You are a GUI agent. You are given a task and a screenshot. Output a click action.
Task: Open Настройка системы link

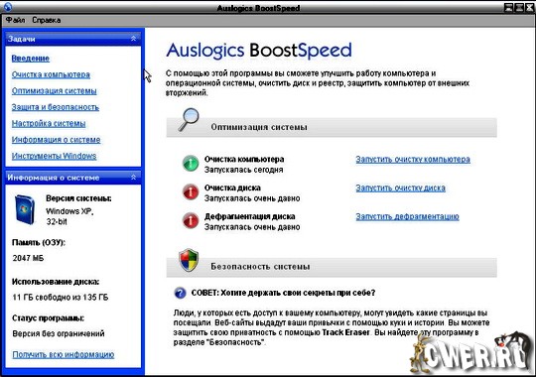[49, 123]
